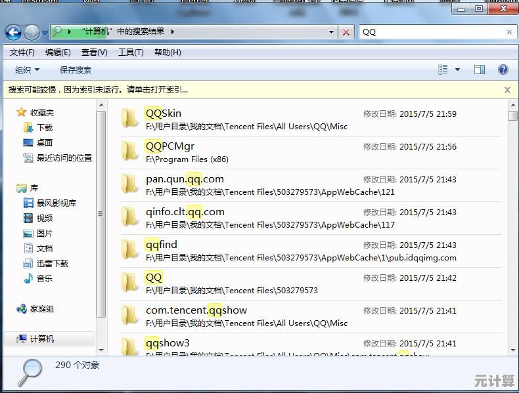Open the 暴风影视库 library
519x393 pixels.
(56, 203)
